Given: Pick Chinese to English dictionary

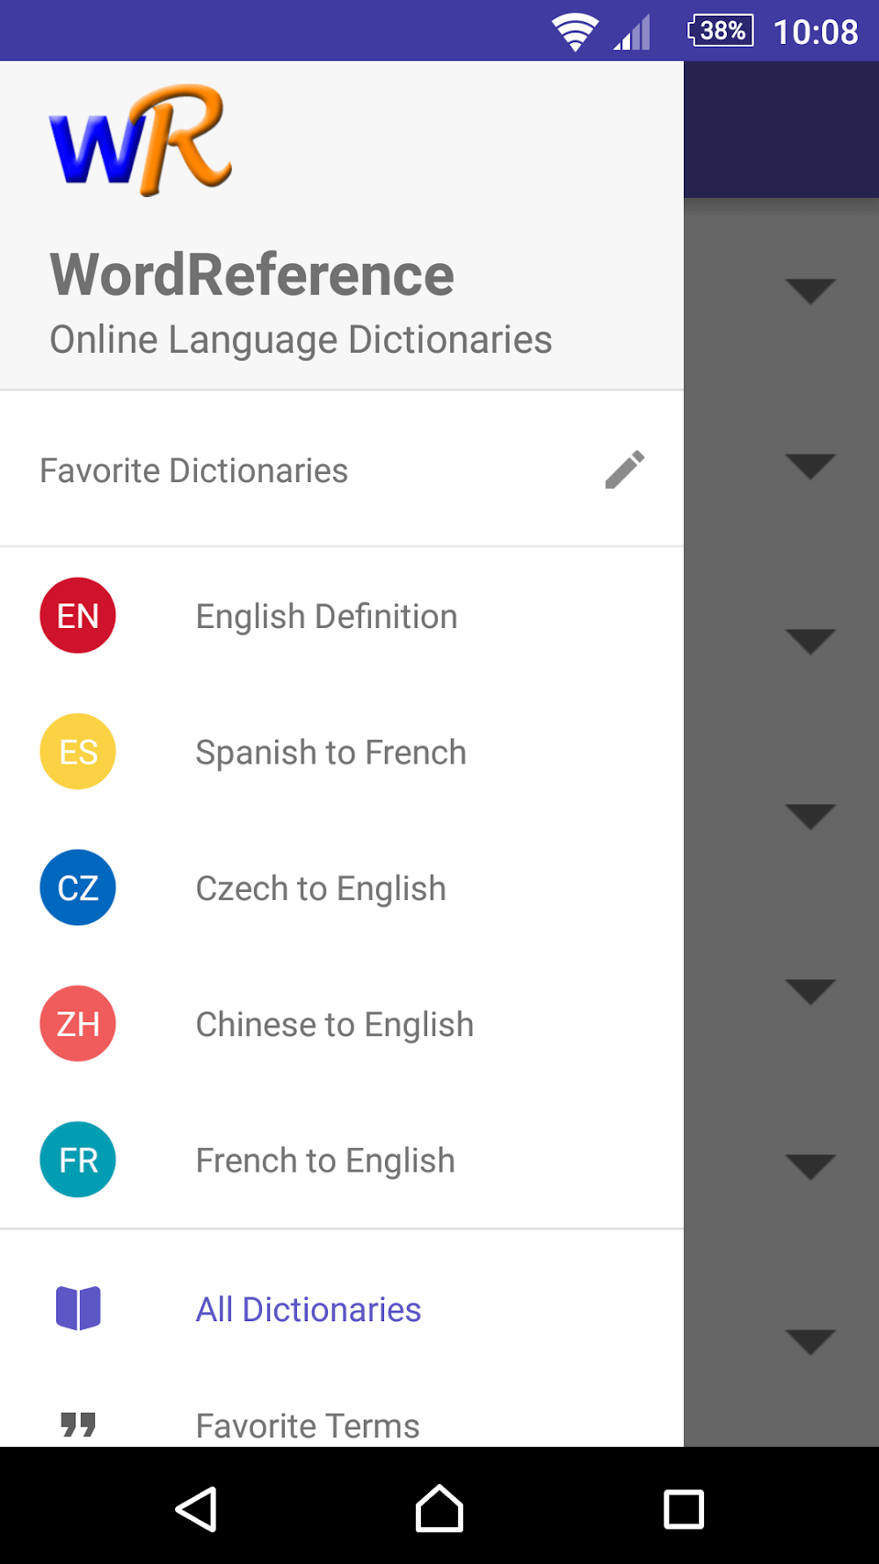Looking at the screenshot, I should [x=334, y=1025].
